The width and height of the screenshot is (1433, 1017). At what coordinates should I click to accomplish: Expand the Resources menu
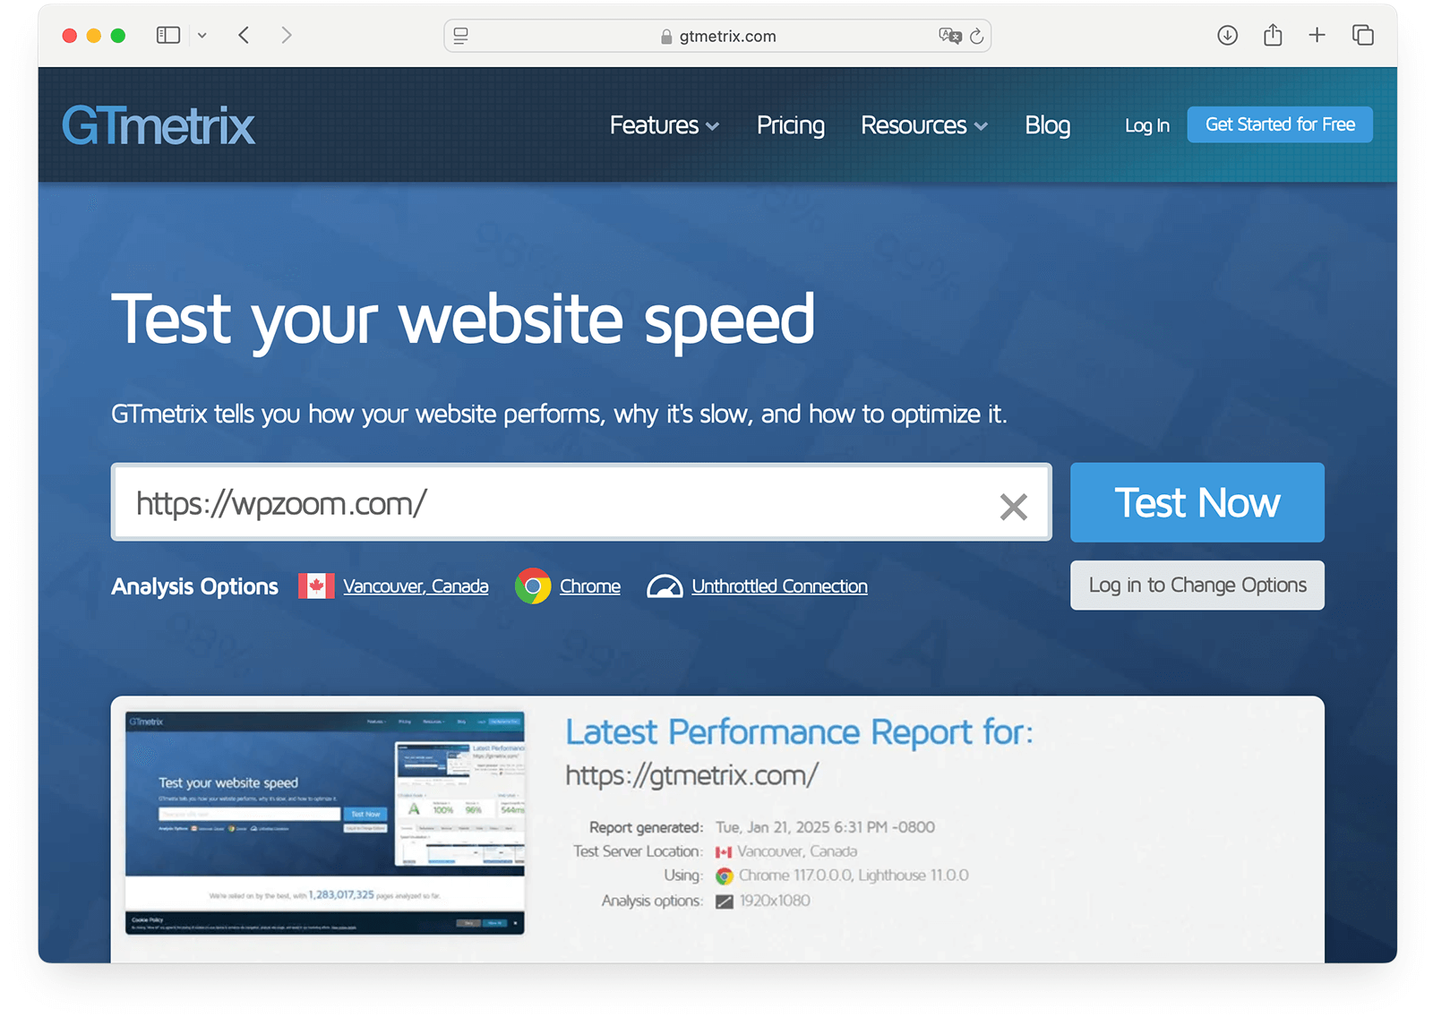click(923, 125)
